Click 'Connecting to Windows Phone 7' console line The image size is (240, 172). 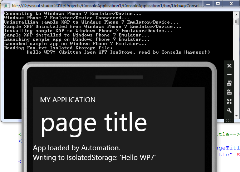[x=73, y=14]
